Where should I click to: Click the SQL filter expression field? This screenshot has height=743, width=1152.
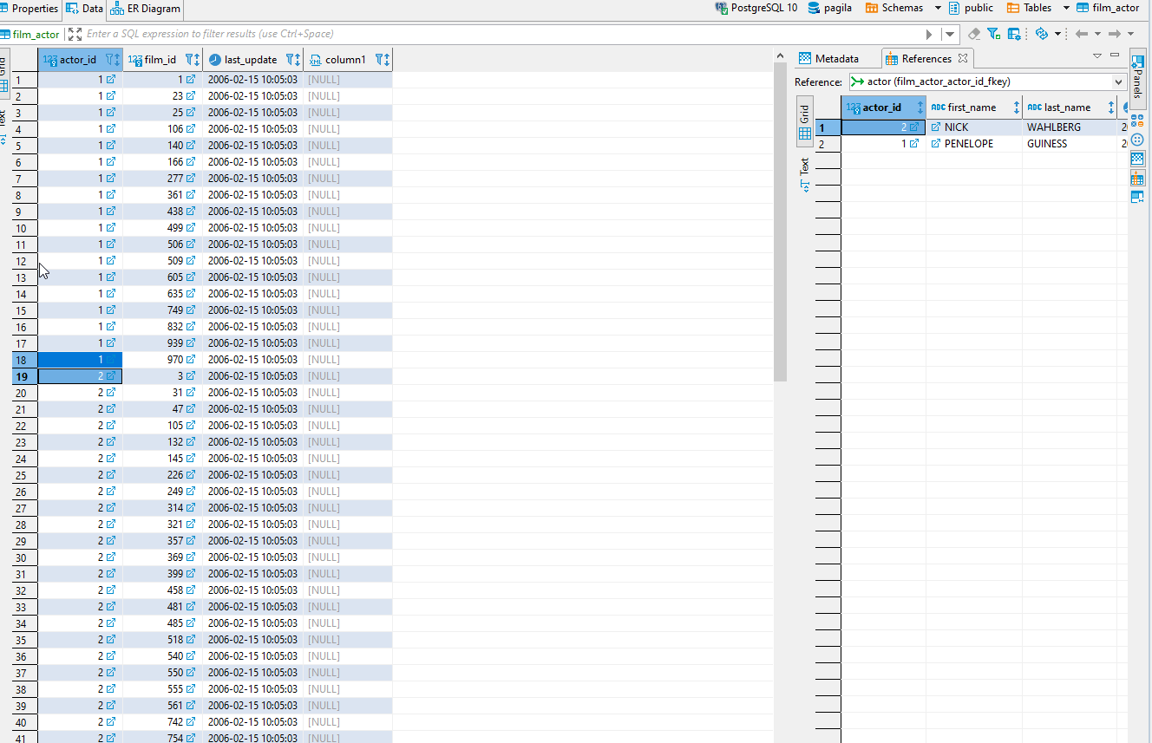[503, 34]
